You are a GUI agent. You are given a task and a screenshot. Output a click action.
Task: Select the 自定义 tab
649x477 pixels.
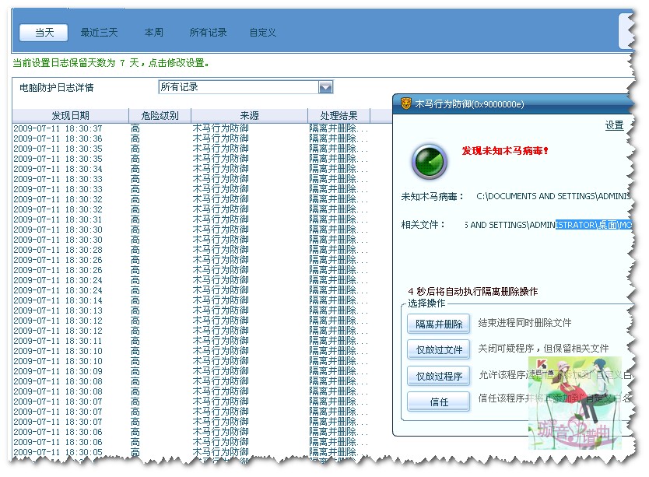point(263,33)
